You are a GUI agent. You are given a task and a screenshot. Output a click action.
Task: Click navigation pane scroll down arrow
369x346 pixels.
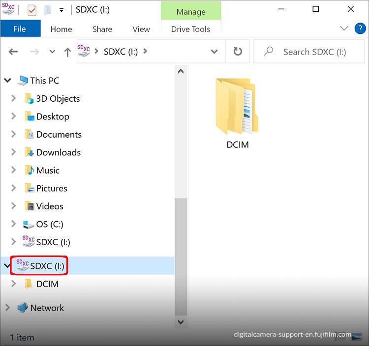(x=181, y=321)
